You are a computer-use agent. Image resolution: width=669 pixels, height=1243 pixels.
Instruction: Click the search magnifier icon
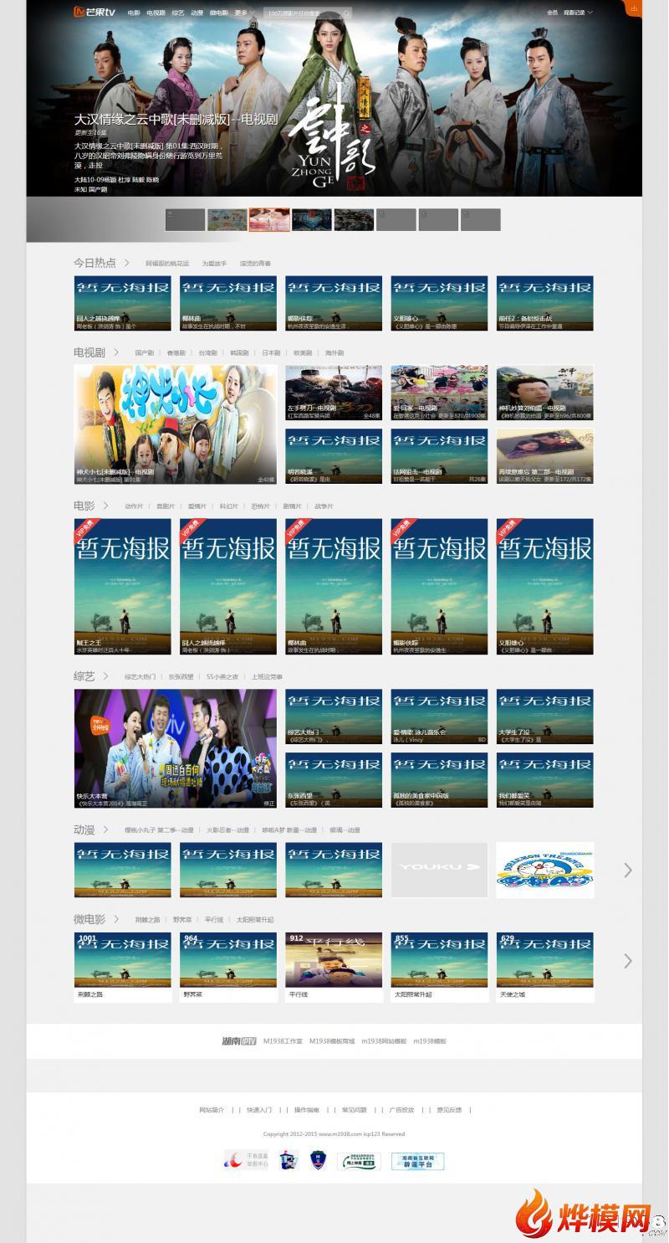345,13
